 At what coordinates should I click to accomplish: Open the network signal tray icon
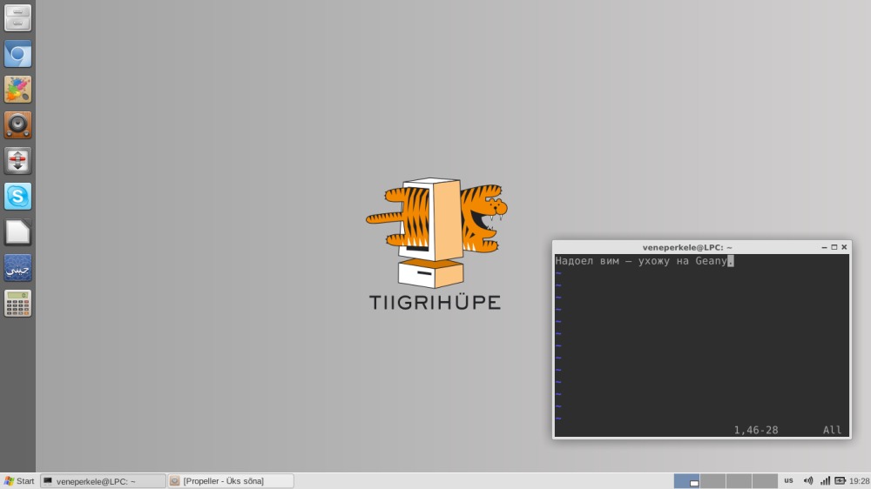825,480
